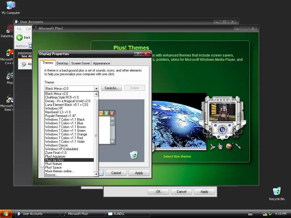
Task: Select Plus! Nature theme in list
Action: [69, 164]
